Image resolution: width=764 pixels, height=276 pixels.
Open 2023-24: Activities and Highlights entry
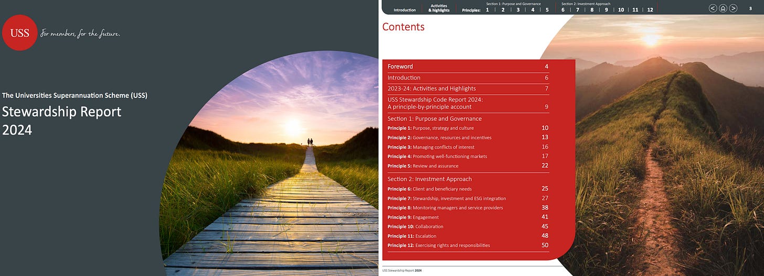click(468, 89)
